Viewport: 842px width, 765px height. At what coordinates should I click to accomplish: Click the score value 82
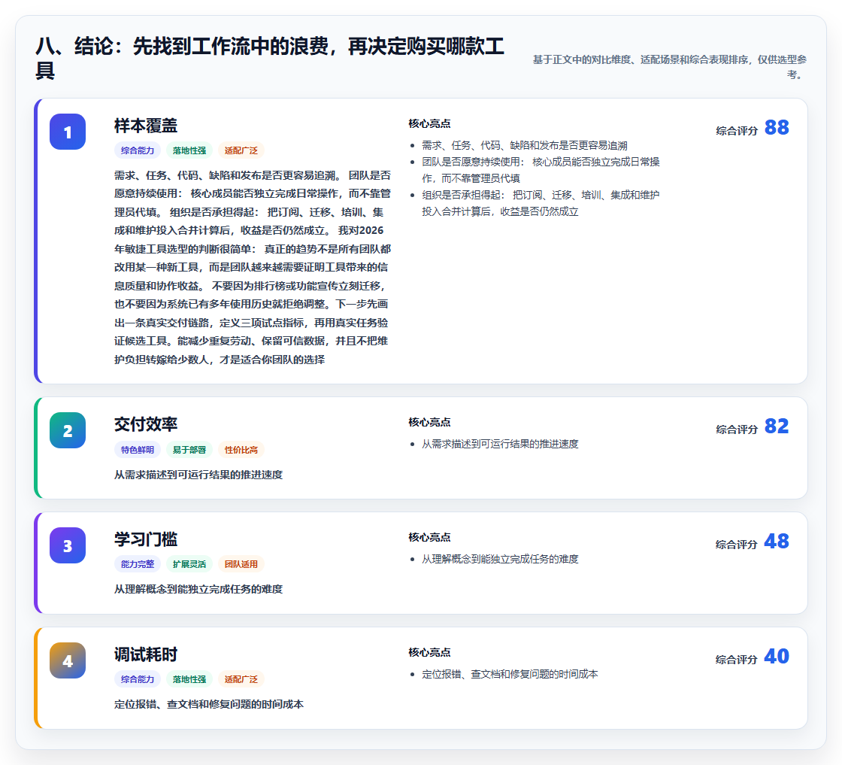pyautogui.click(x=777, y=426)
